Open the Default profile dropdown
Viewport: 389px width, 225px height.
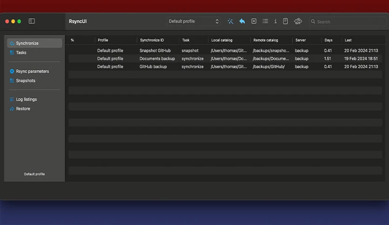(194, 21)
